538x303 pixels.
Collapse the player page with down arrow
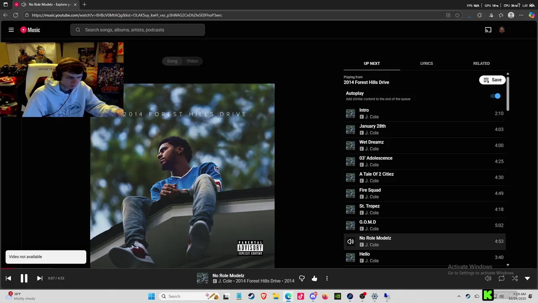(527, 278)
